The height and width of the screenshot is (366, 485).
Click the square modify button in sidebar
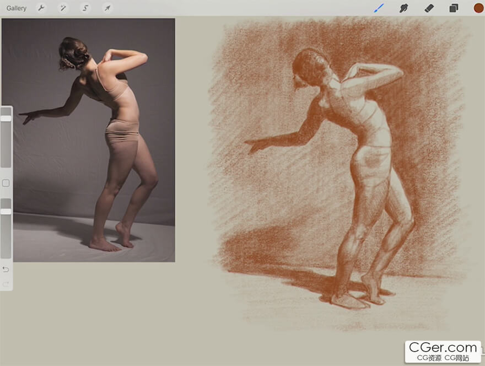pos(6,183)
